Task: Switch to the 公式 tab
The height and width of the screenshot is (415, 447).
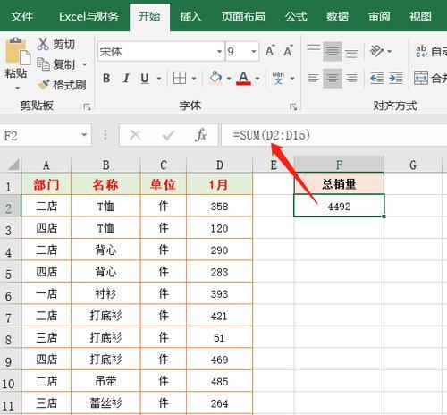Action: pos(296,16)
